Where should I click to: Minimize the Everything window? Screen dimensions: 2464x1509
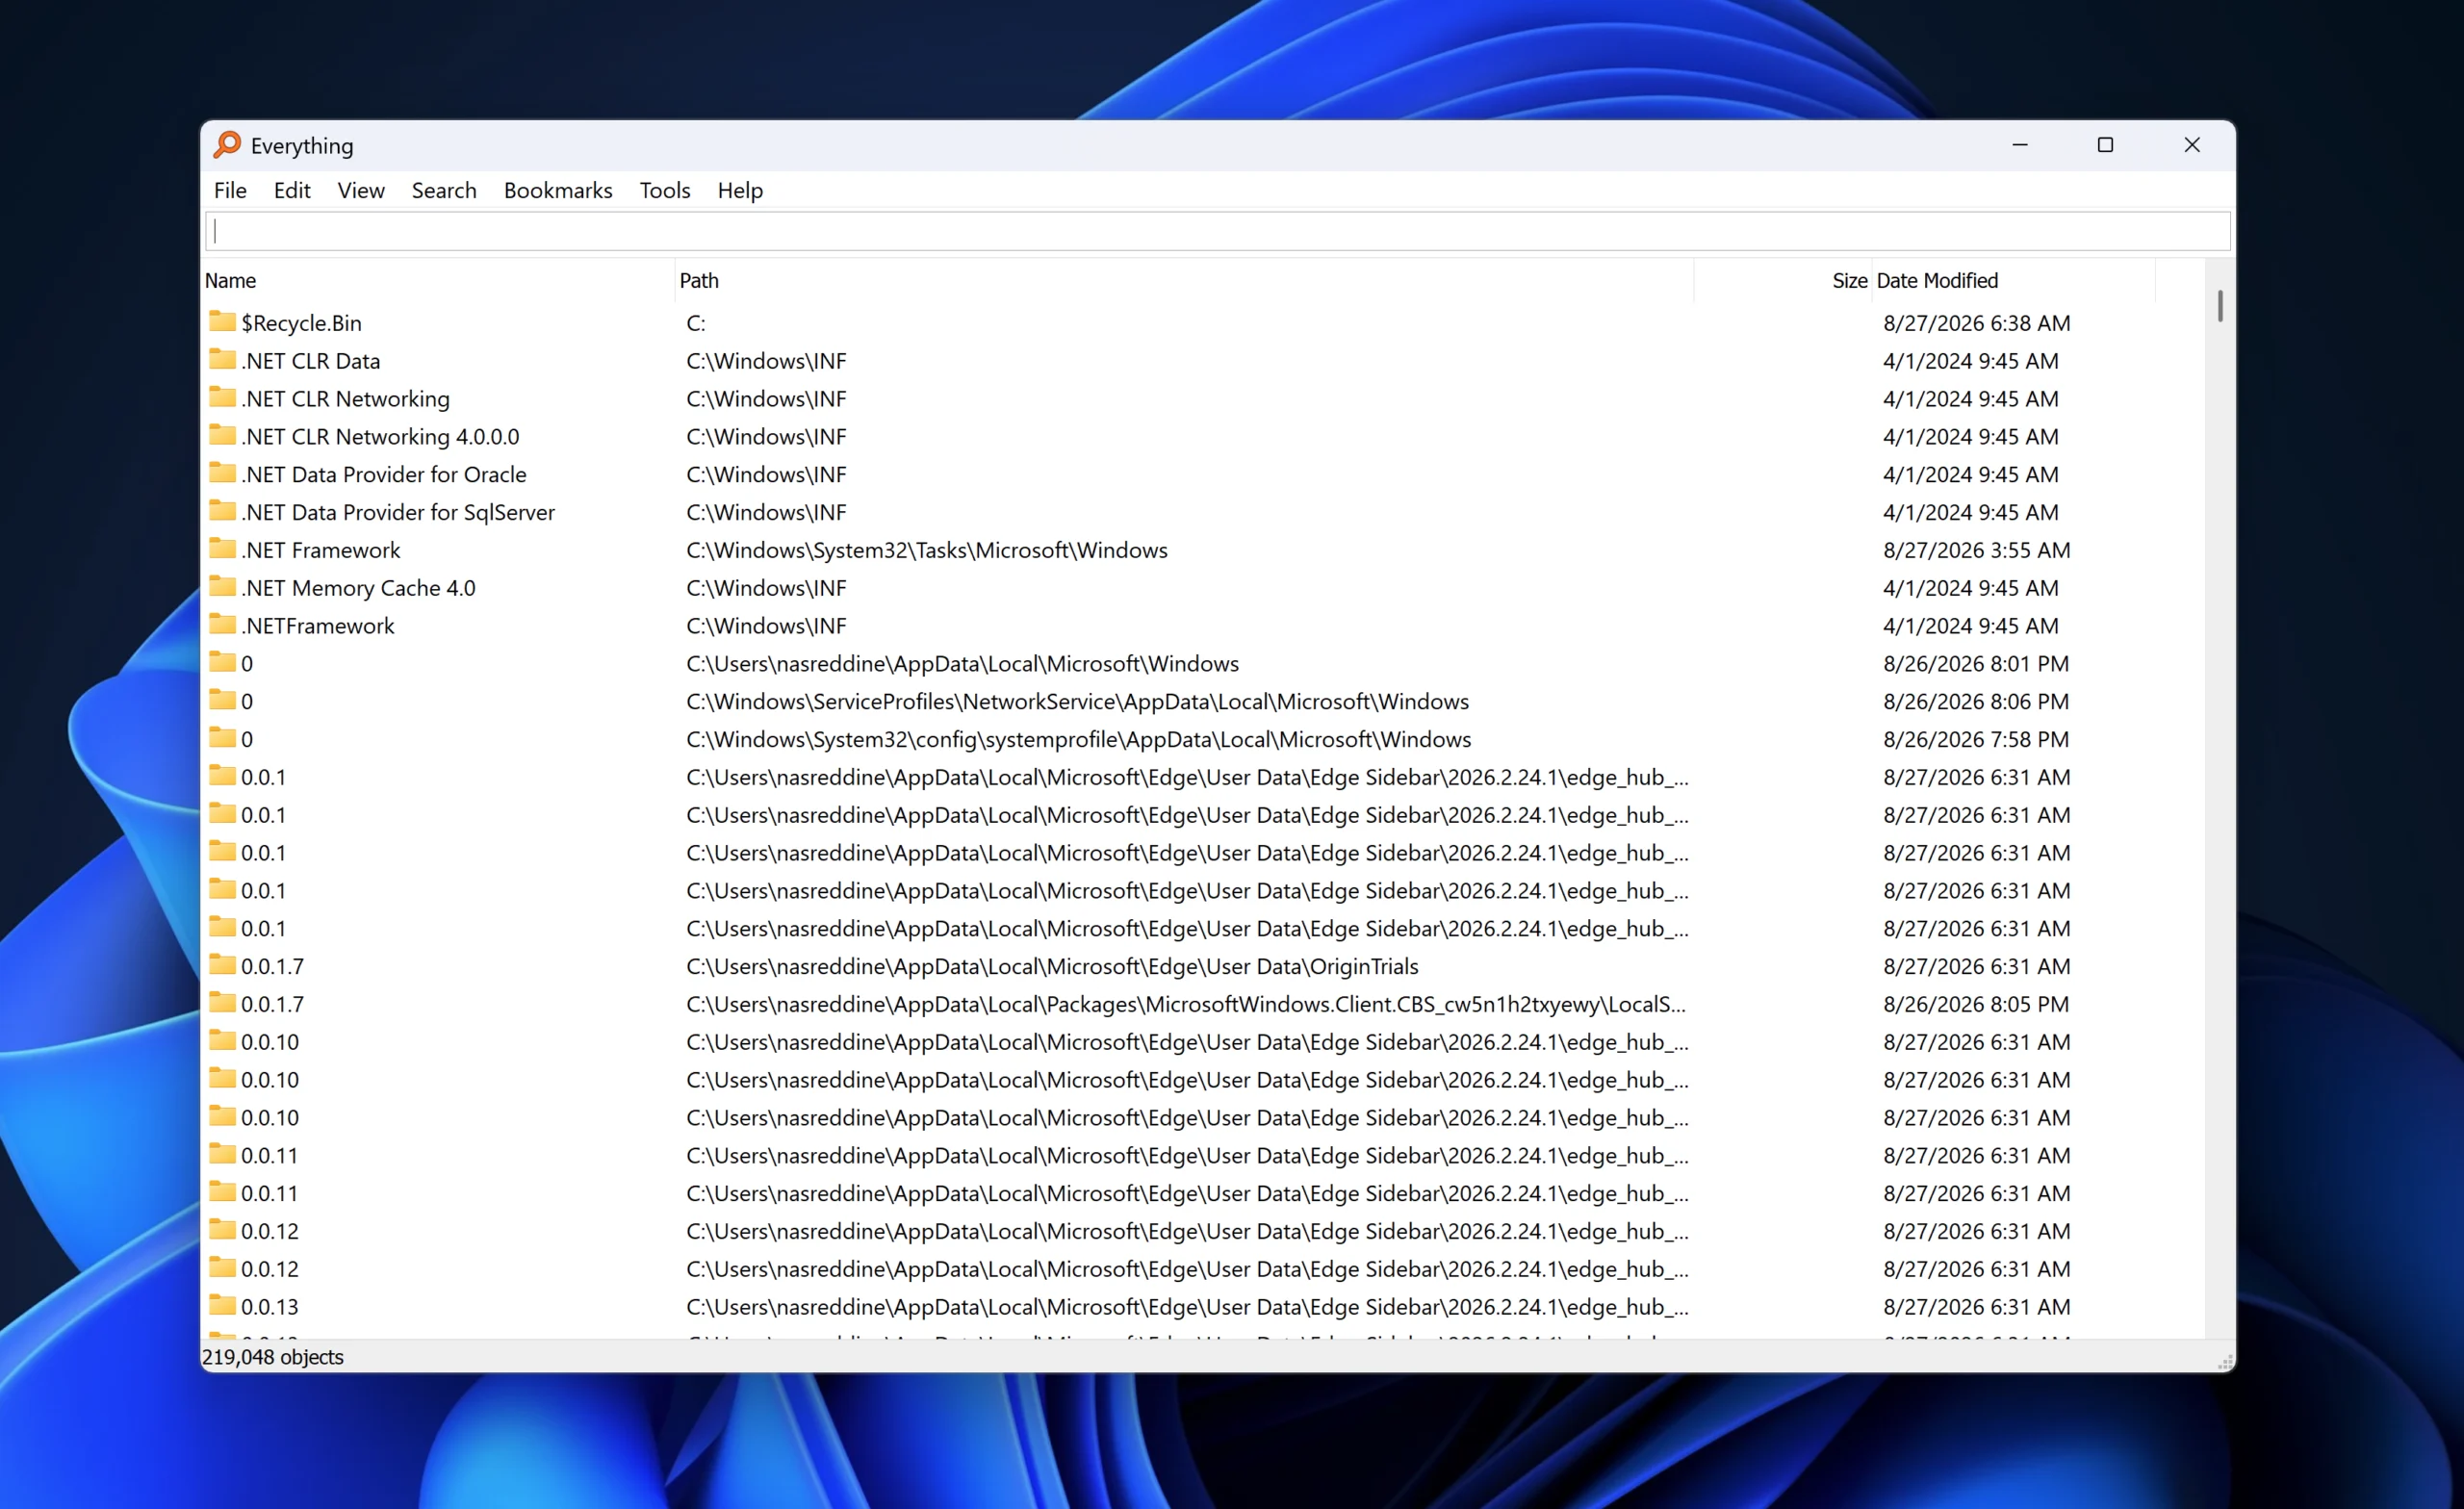[2019, 145]
